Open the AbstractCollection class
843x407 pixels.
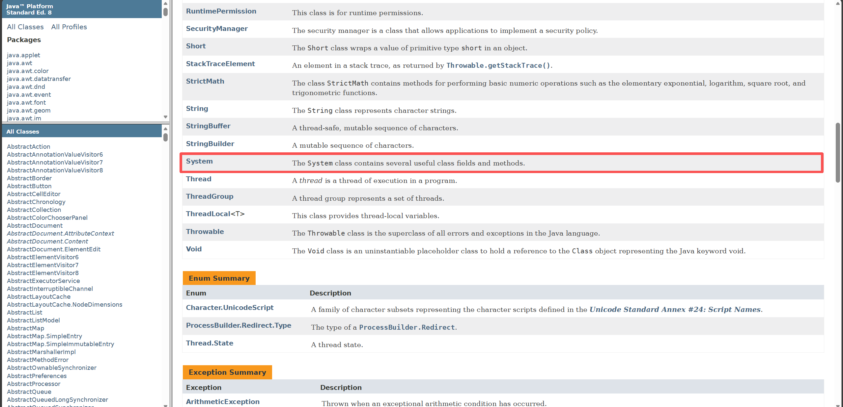tap(34, 210)
